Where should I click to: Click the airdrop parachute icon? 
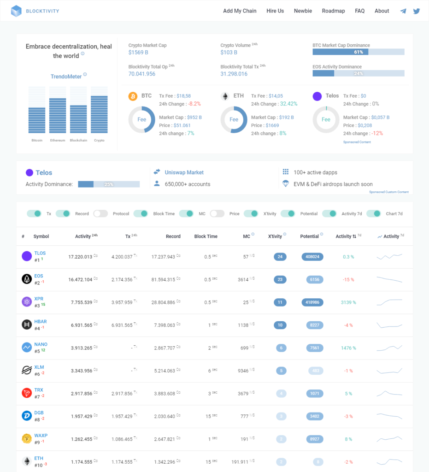click(x=286, y=183)
